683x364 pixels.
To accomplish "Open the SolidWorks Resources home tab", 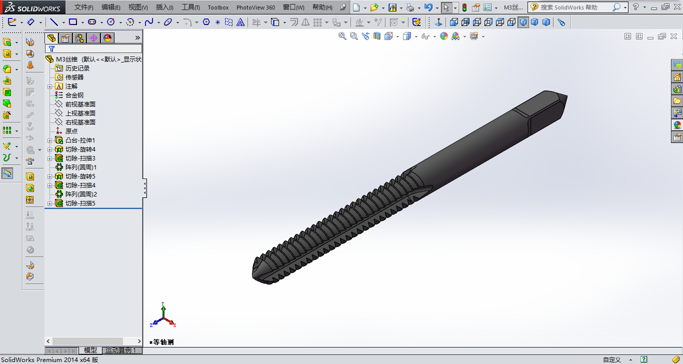I will point(677,77).
